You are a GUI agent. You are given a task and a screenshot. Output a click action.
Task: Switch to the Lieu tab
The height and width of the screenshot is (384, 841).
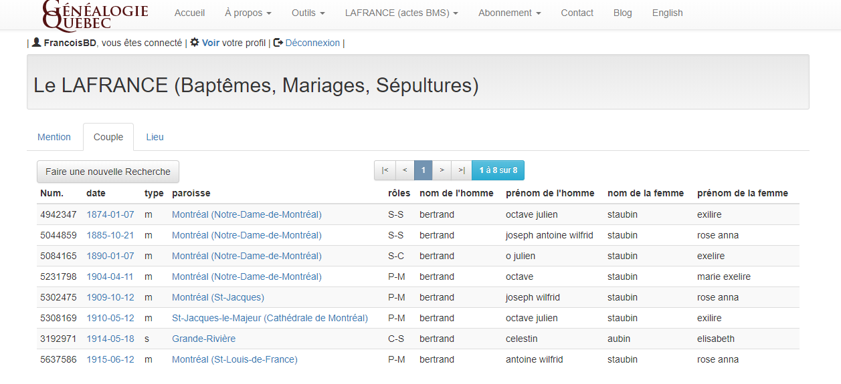click(155, 137)
